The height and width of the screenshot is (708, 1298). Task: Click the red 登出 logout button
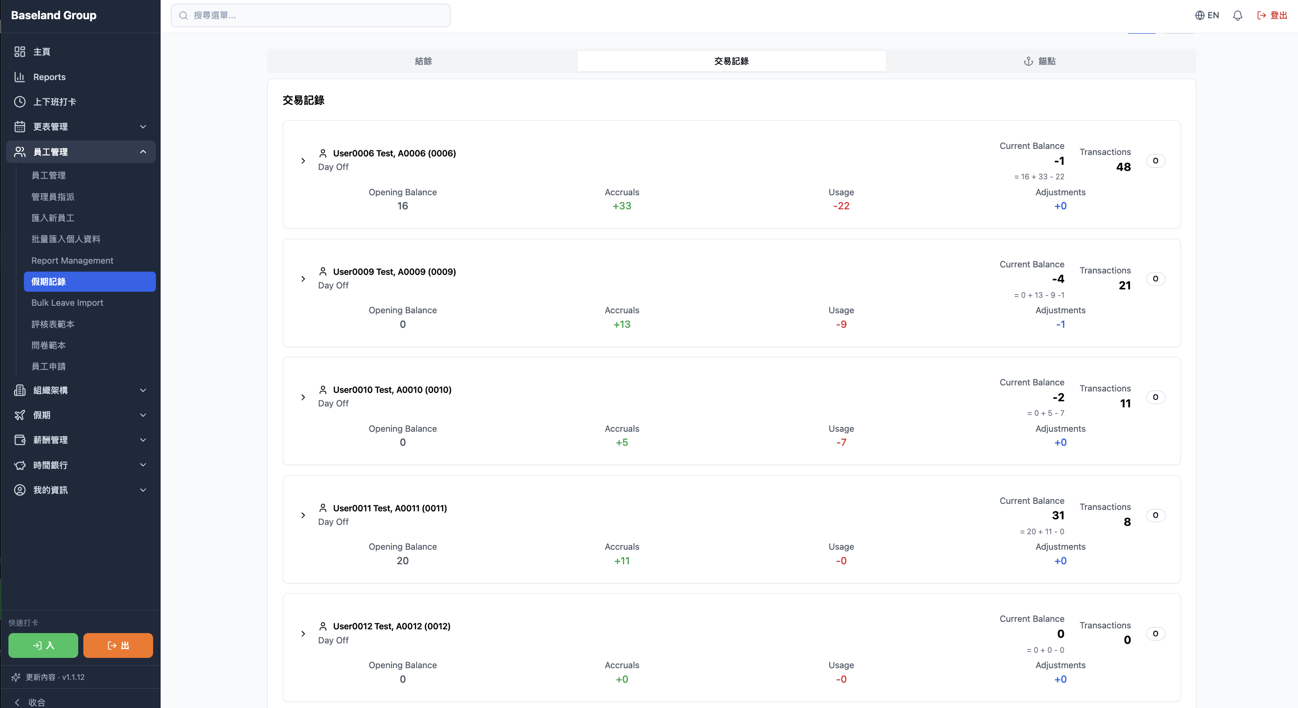(x=1272, y=15)
